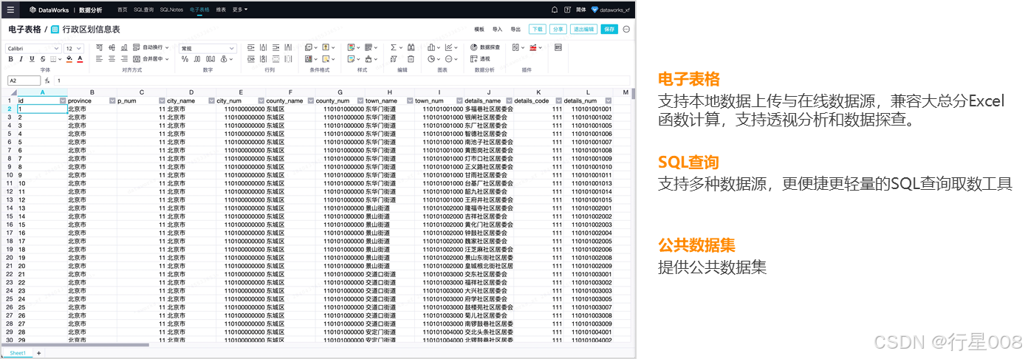Switch to the SQL查询 tab
1025x359 pixels.
[x=143, y=10]
